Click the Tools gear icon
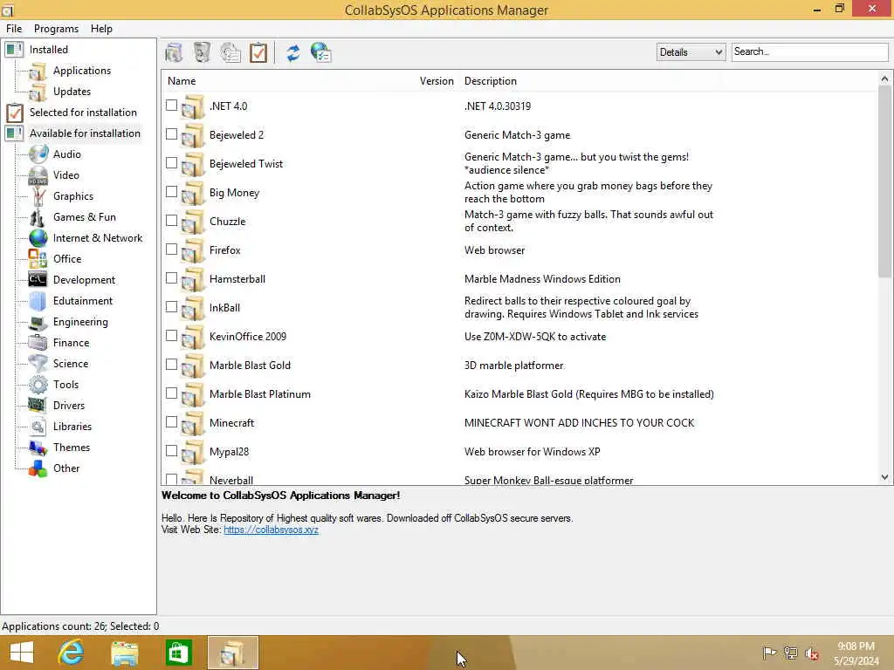This screenshot has width=894, height=670. coord(38,385)
